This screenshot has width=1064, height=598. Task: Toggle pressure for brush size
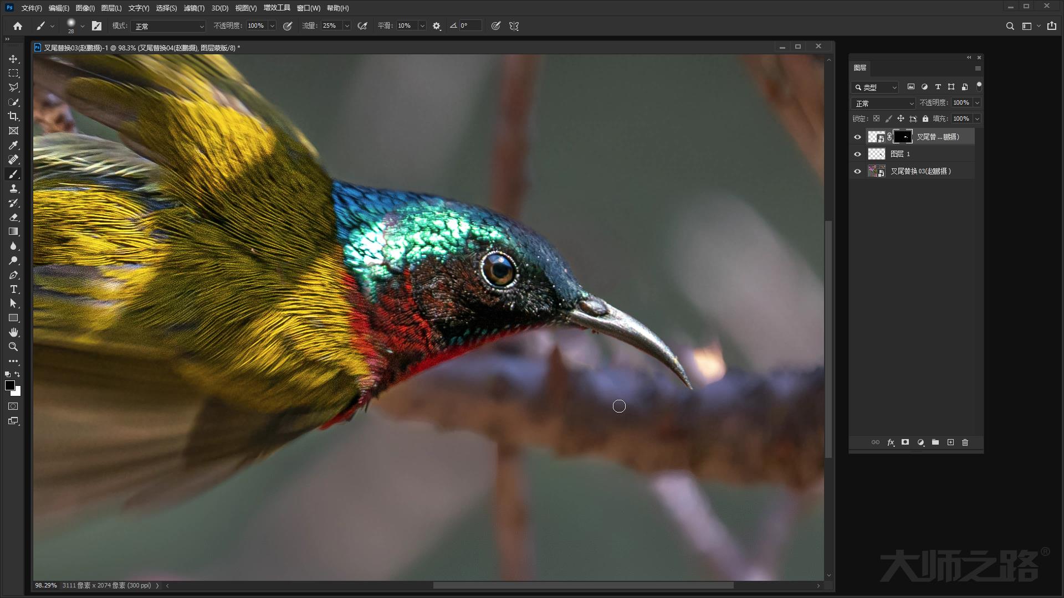point(496,25)
